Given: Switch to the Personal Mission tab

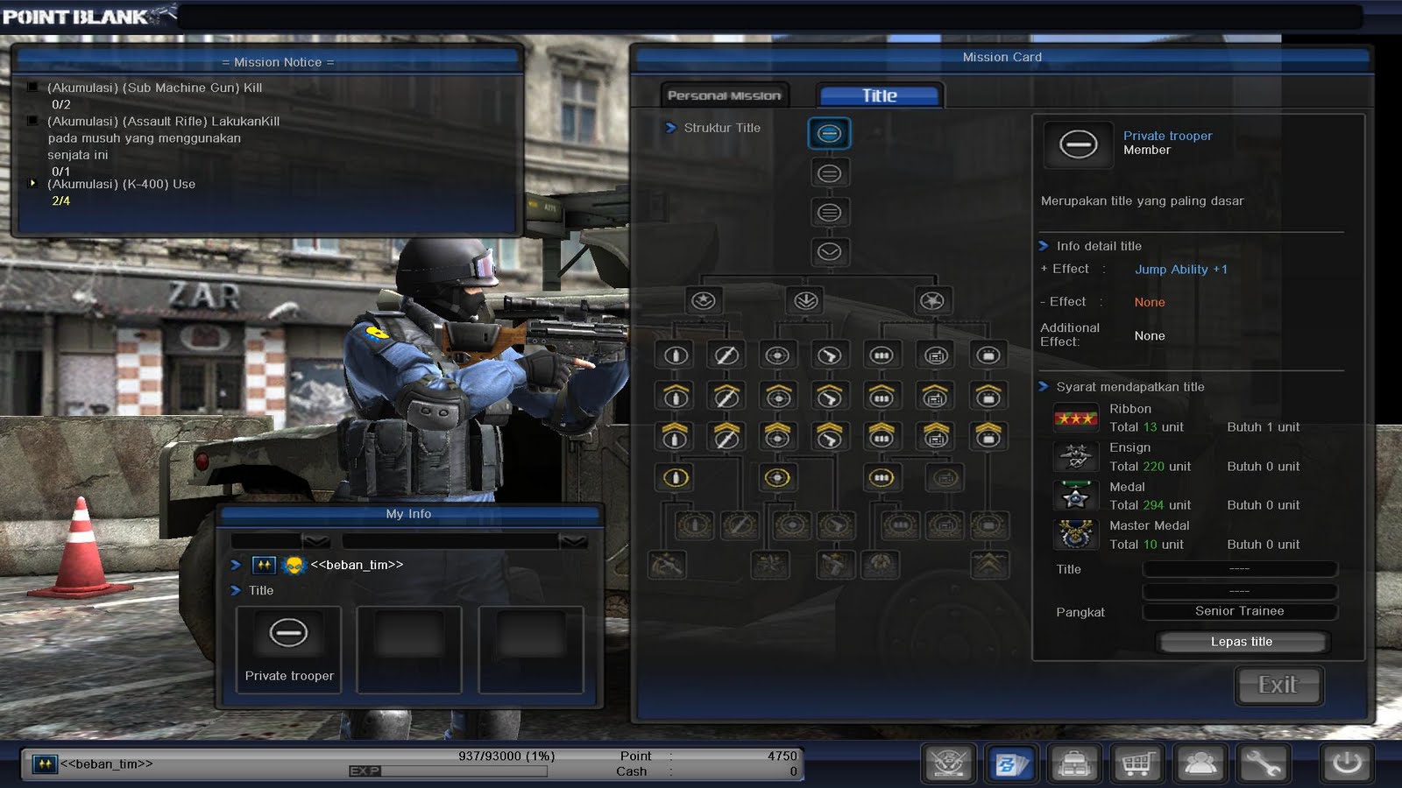Looking at the screenshot, I should (724, 95).
